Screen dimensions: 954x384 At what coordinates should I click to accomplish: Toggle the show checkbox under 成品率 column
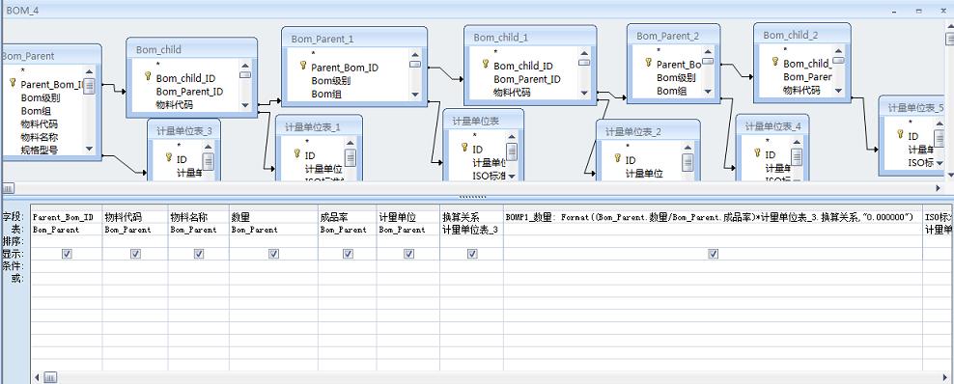[348, 254]
